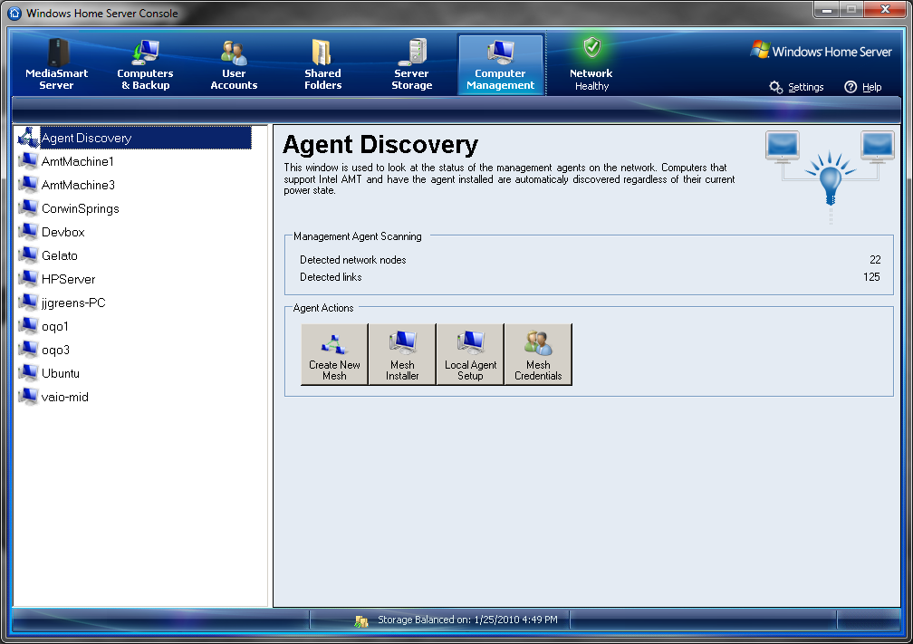913x644 pixels.
Task: Click the light bulb network illustration
Action: pyautogui.click(x=830, y=177)
